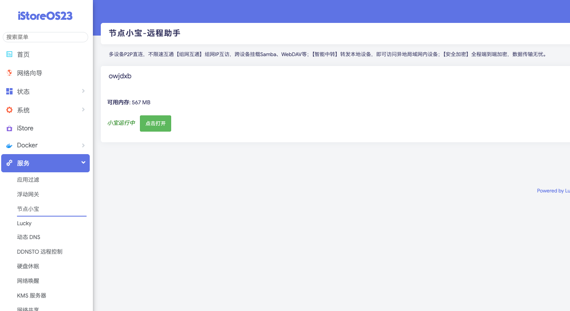Image resolution: width=570 pixels, height=311 pixels.
Task: Click the iStoreOS23 logo
Action: pyautogui.click(x=45, y=15)
